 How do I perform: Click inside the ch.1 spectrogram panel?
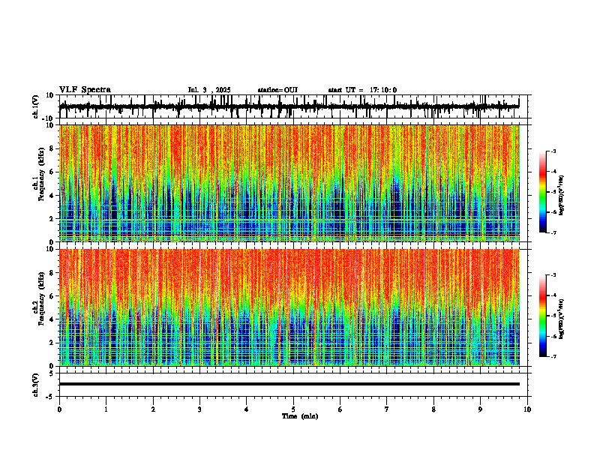(289, 183)
